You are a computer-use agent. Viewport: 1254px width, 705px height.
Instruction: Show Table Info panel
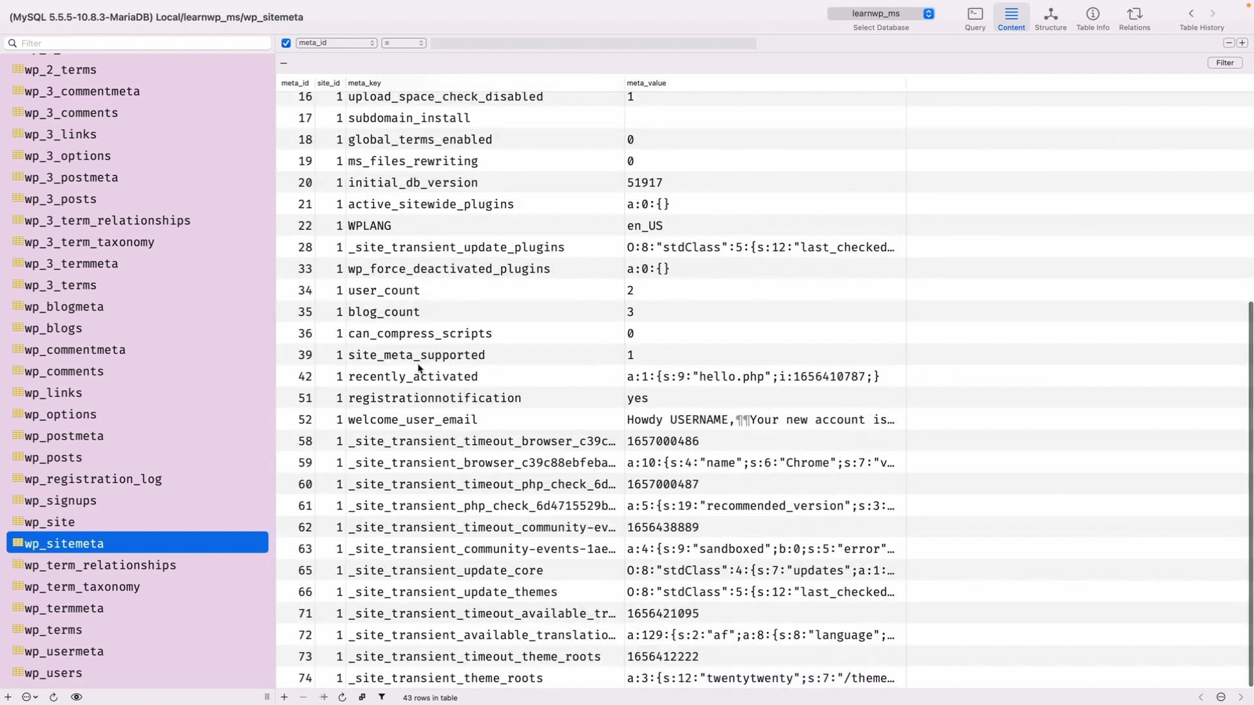(1093, 18)
